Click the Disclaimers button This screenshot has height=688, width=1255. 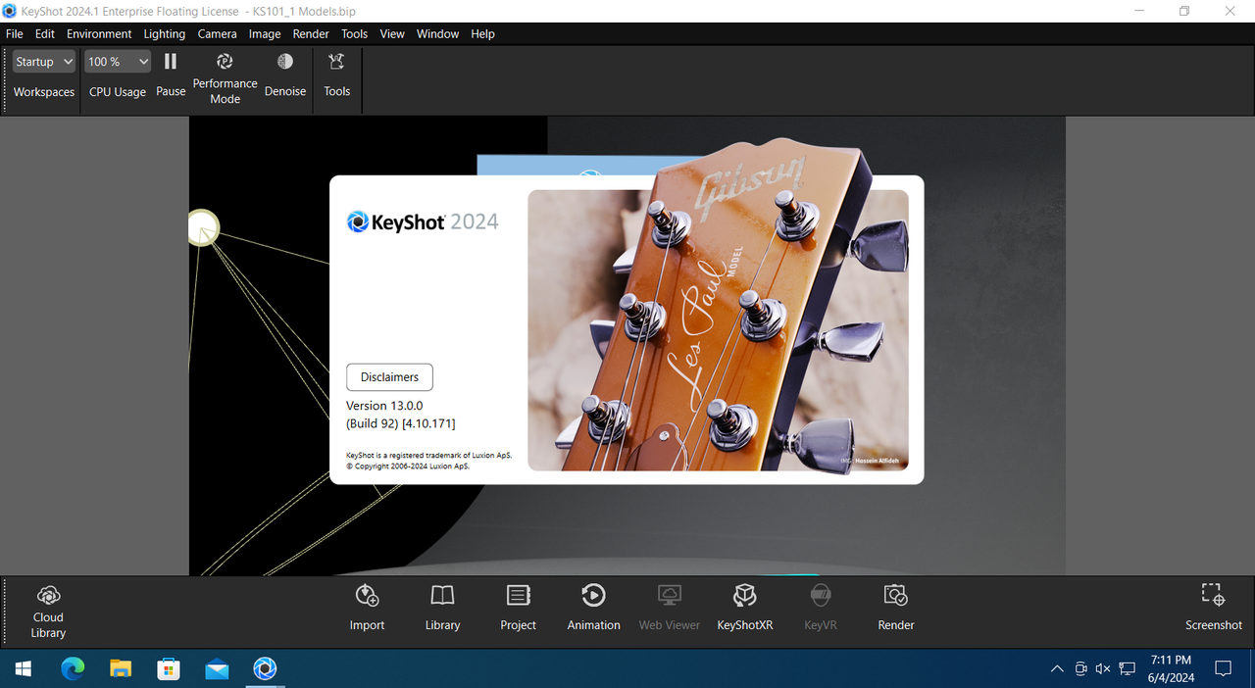[x=389, y=377]
